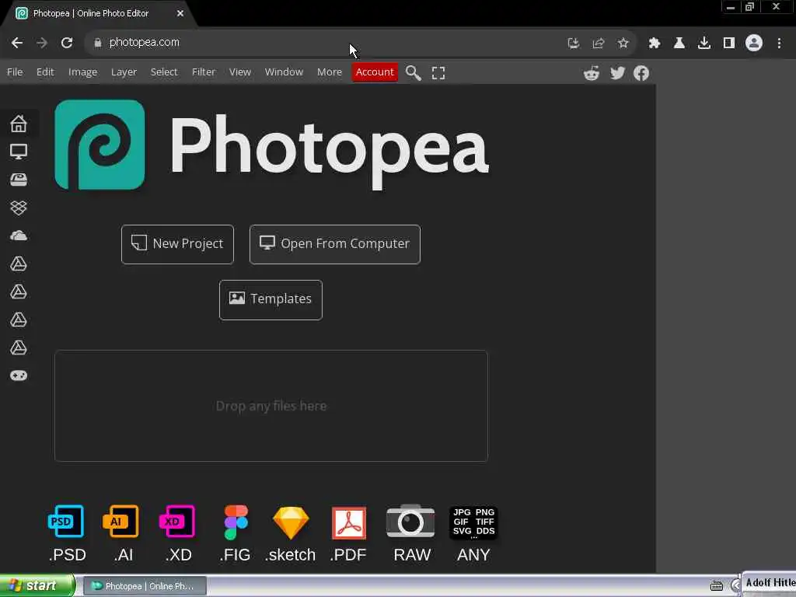Expand hidden system tray icons chevron
This screenshot has height=597, width=796.
[735, 586]
